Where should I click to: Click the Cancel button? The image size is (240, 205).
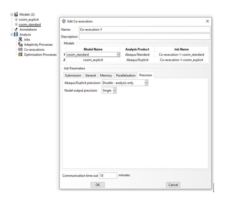pos(173,185)
